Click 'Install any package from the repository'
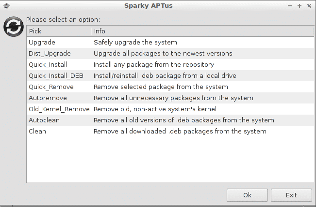 pyautogui.click(x=154, y=65)
